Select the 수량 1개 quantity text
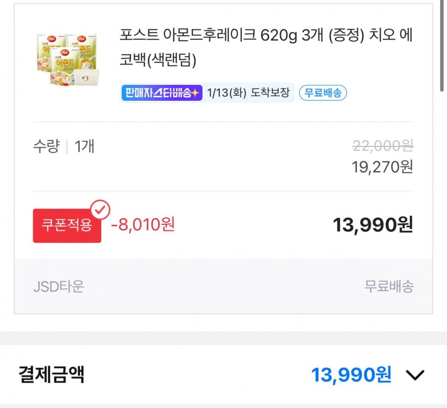This screenshot has width=447, height=408. 64,146
